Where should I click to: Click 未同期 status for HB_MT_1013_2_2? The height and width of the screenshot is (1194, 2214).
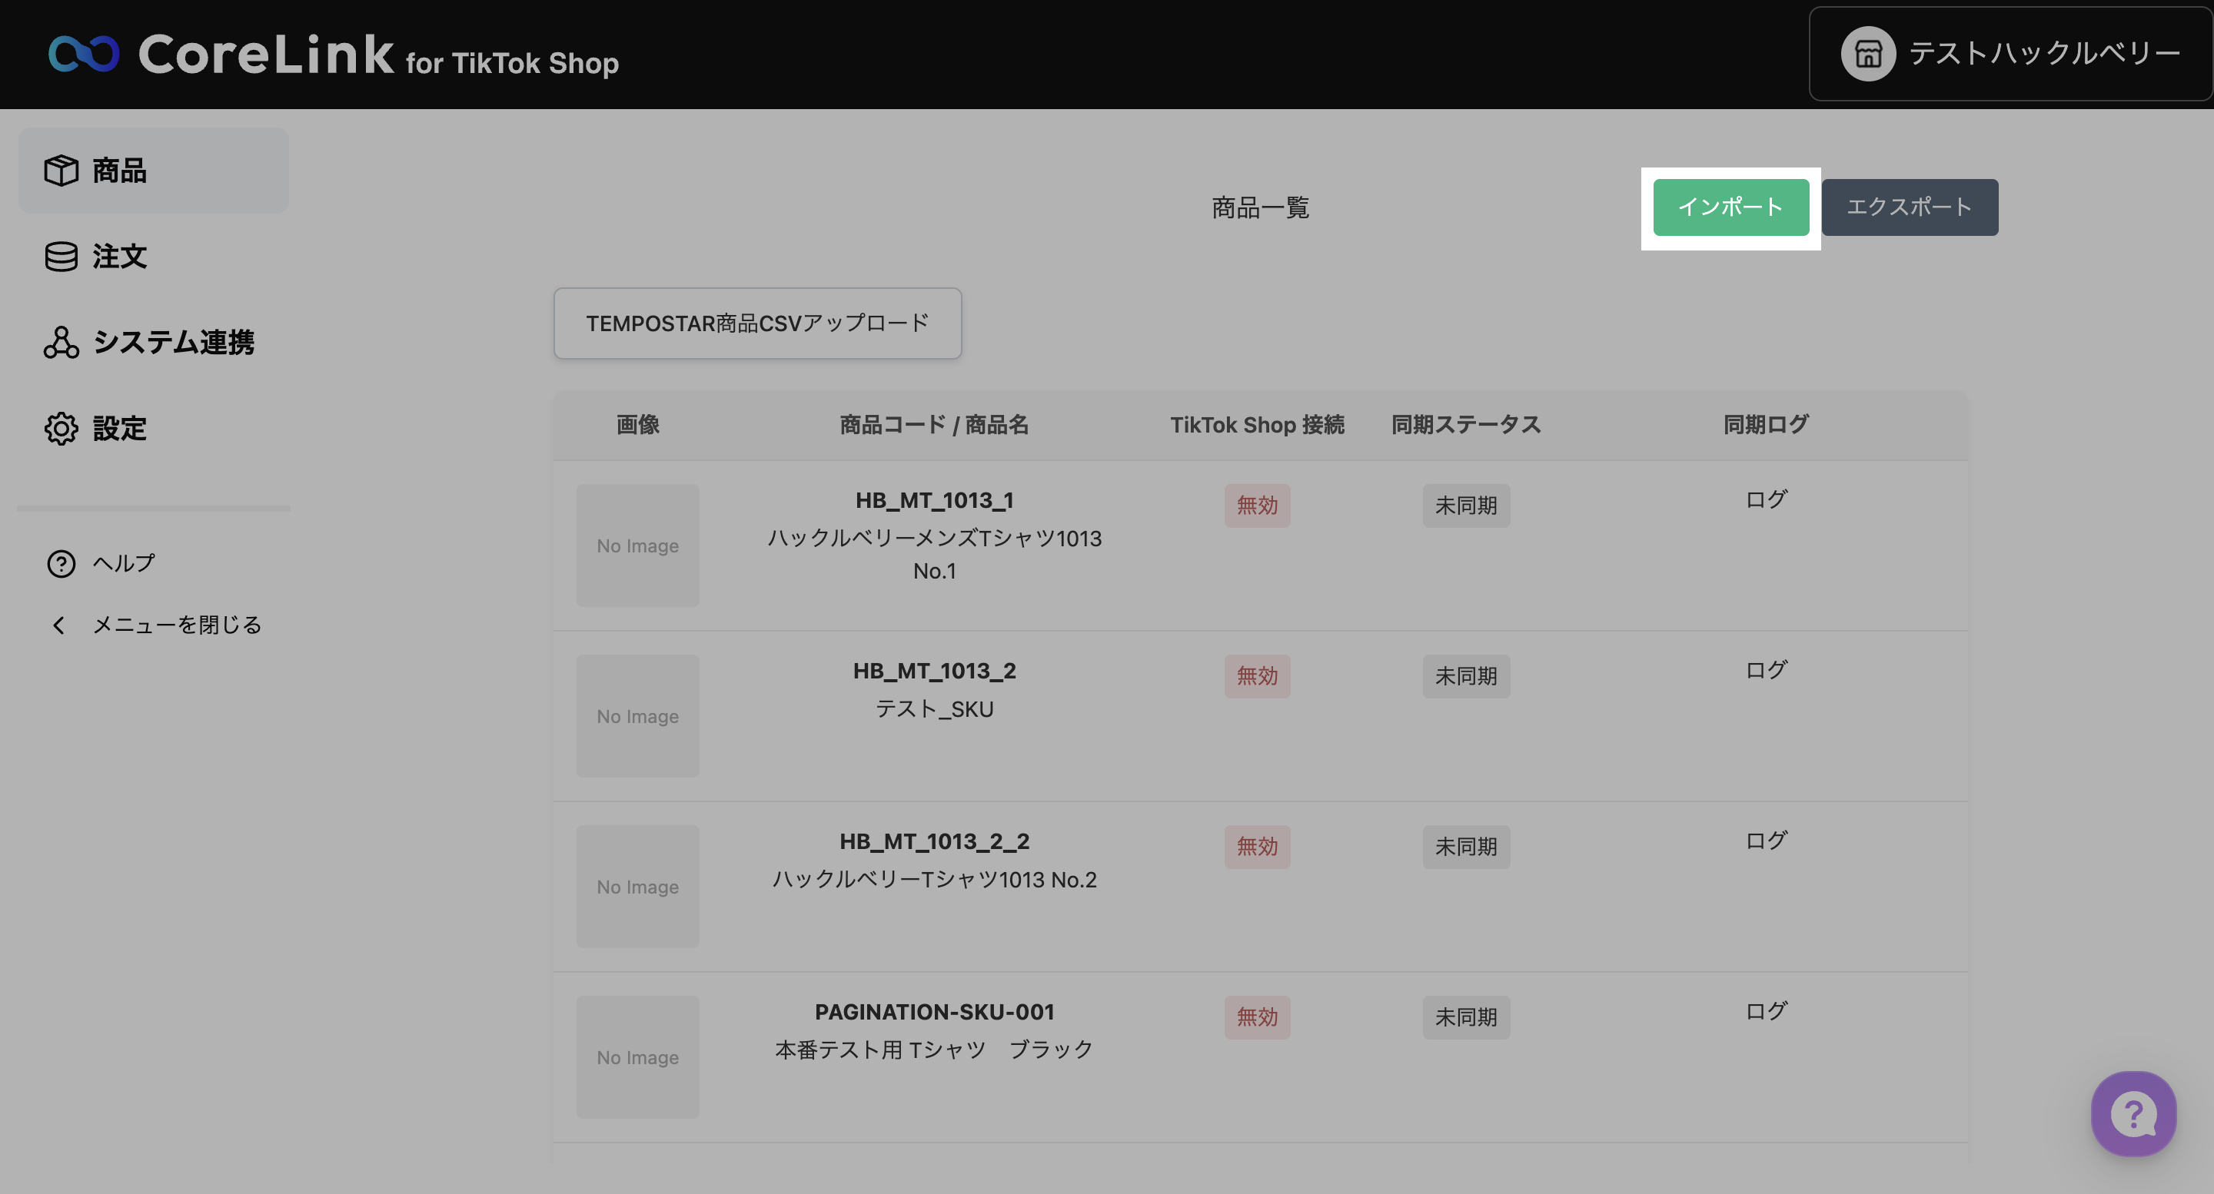tap(1465, 847)
